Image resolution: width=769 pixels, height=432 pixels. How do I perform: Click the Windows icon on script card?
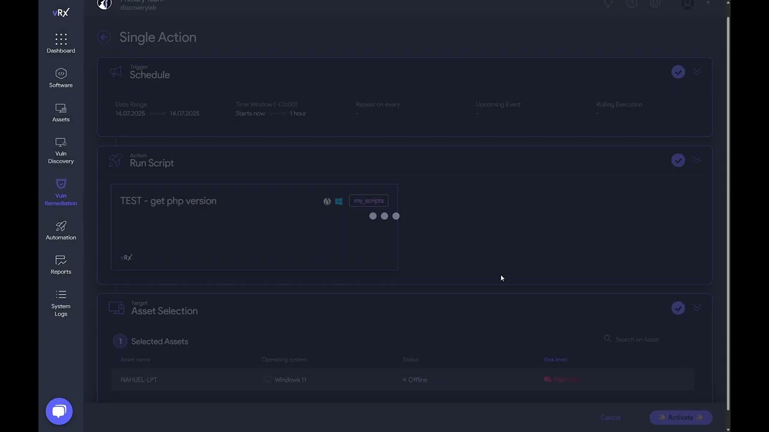[339, 201]
